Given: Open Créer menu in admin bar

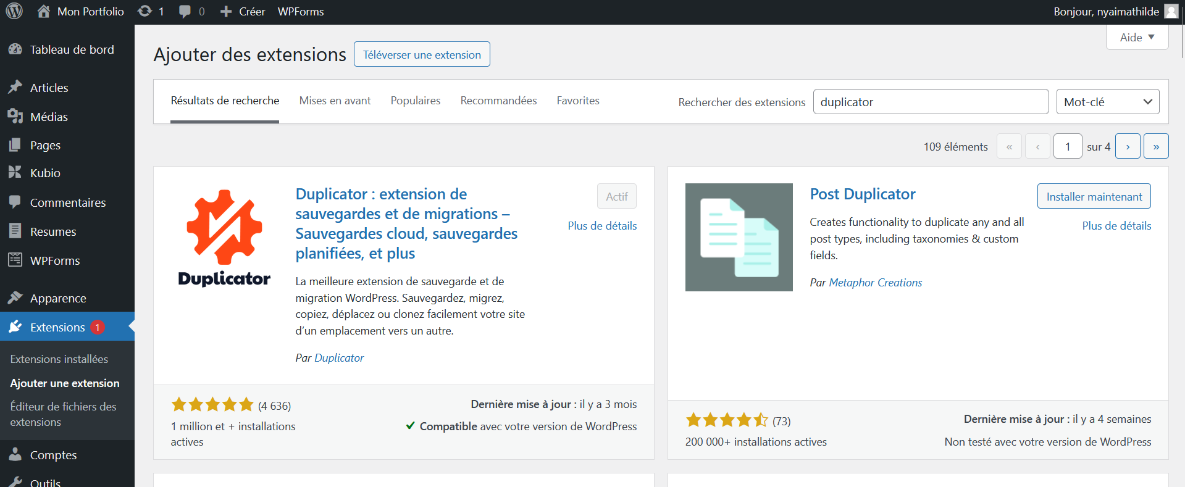Looking at the screenshot, I should (x=252, y=12).
